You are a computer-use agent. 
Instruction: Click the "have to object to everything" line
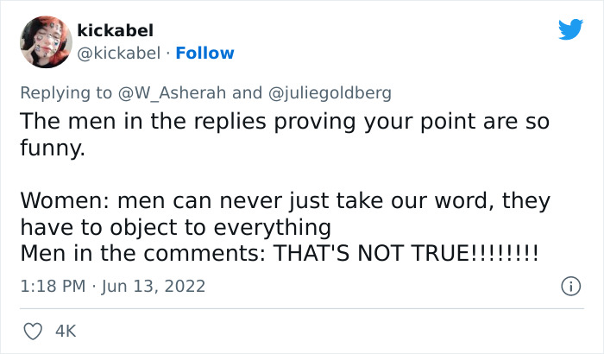coord(175,227)
